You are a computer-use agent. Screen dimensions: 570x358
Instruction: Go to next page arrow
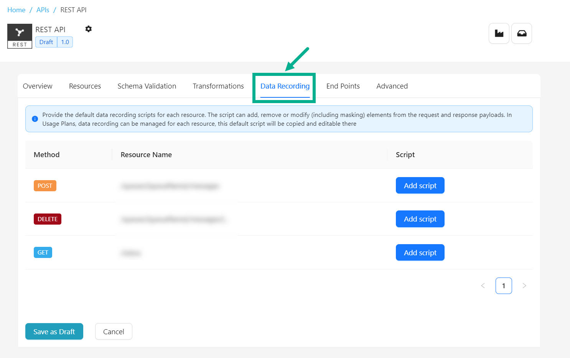(524, 286)
